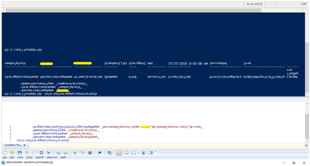Click the console horizontal scrollbar right arrow
Screen dimensions: 310x166
tap(303, 10)
